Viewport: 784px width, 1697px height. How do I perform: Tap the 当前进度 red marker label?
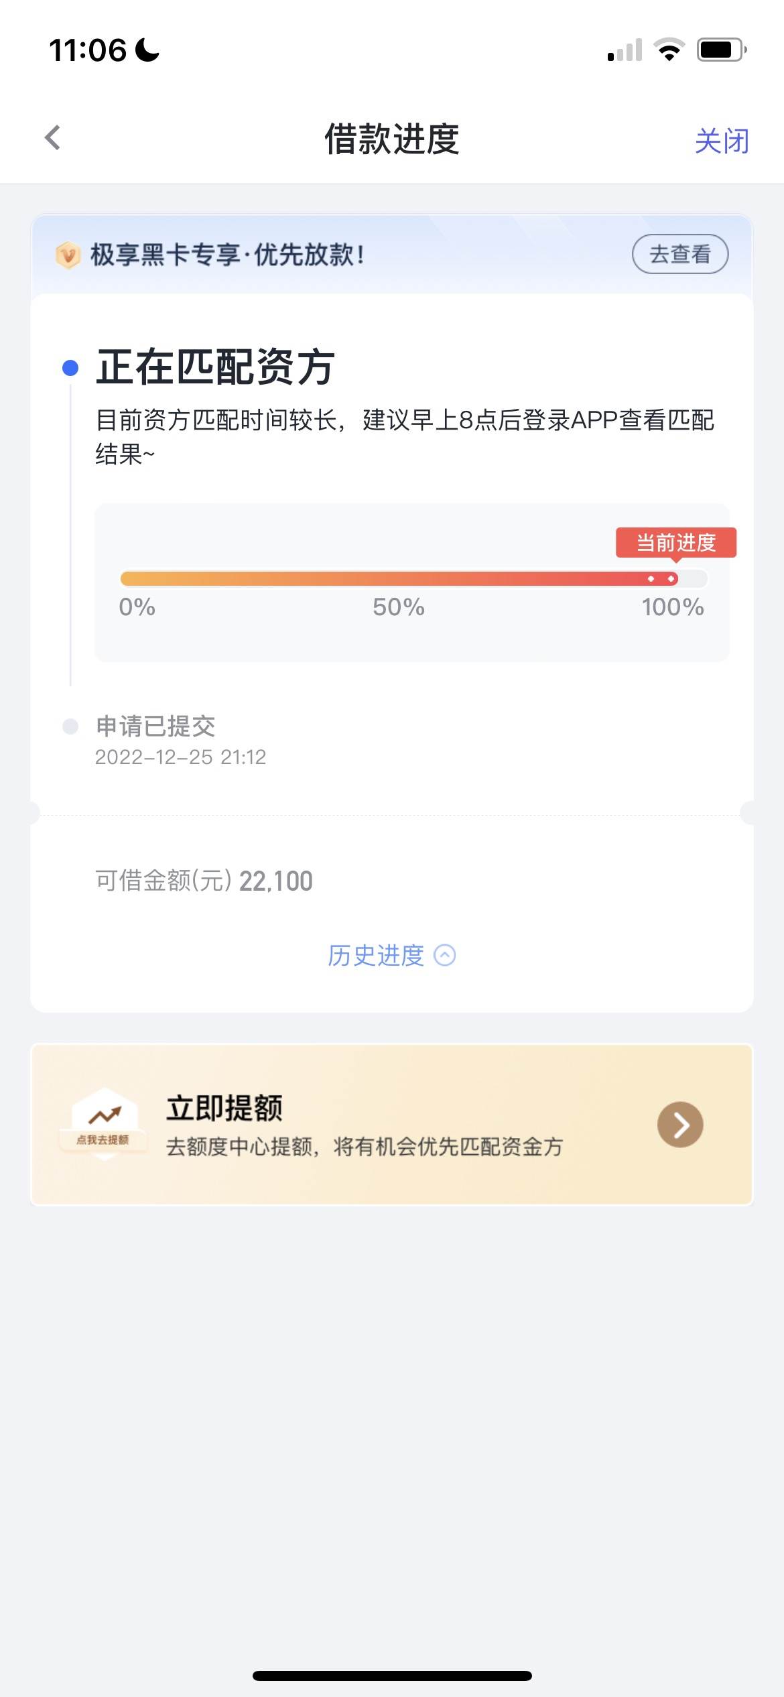676,542
